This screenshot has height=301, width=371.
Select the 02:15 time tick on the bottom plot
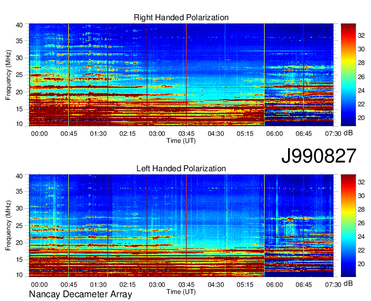128,285
